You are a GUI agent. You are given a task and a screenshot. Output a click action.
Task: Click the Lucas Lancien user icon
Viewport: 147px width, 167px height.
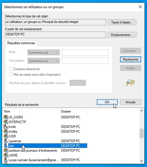(x=6, y=160)
